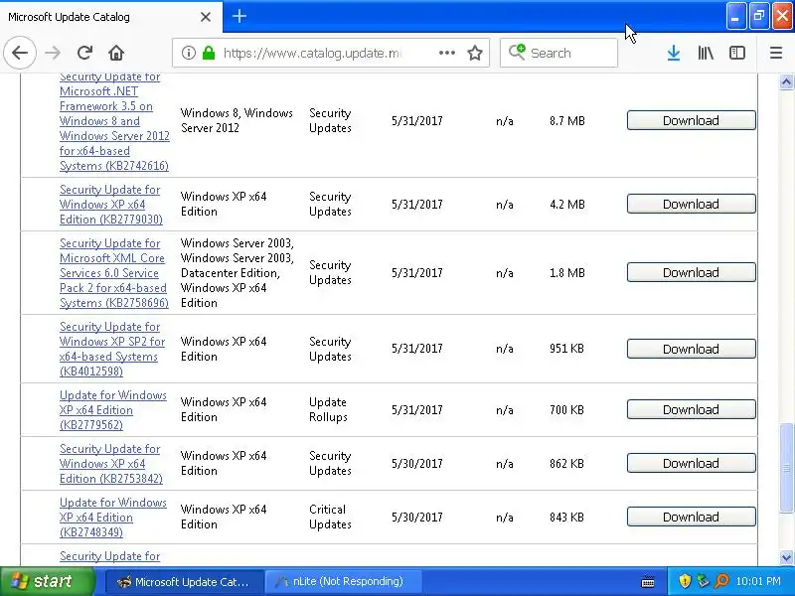
Task: Download the 4.2 MB update
Action: click(691, 204)
